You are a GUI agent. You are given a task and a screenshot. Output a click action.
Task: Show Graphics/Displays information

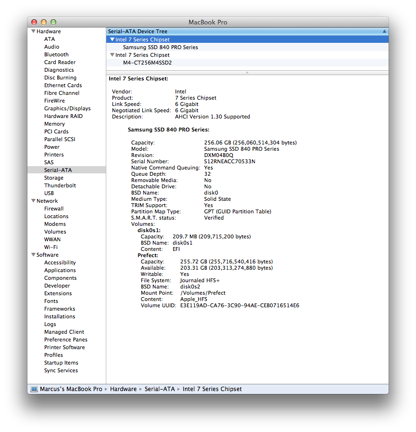click(x=67, y=108)
